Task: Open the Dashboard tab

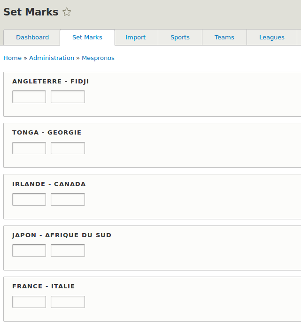Action: 32,38
